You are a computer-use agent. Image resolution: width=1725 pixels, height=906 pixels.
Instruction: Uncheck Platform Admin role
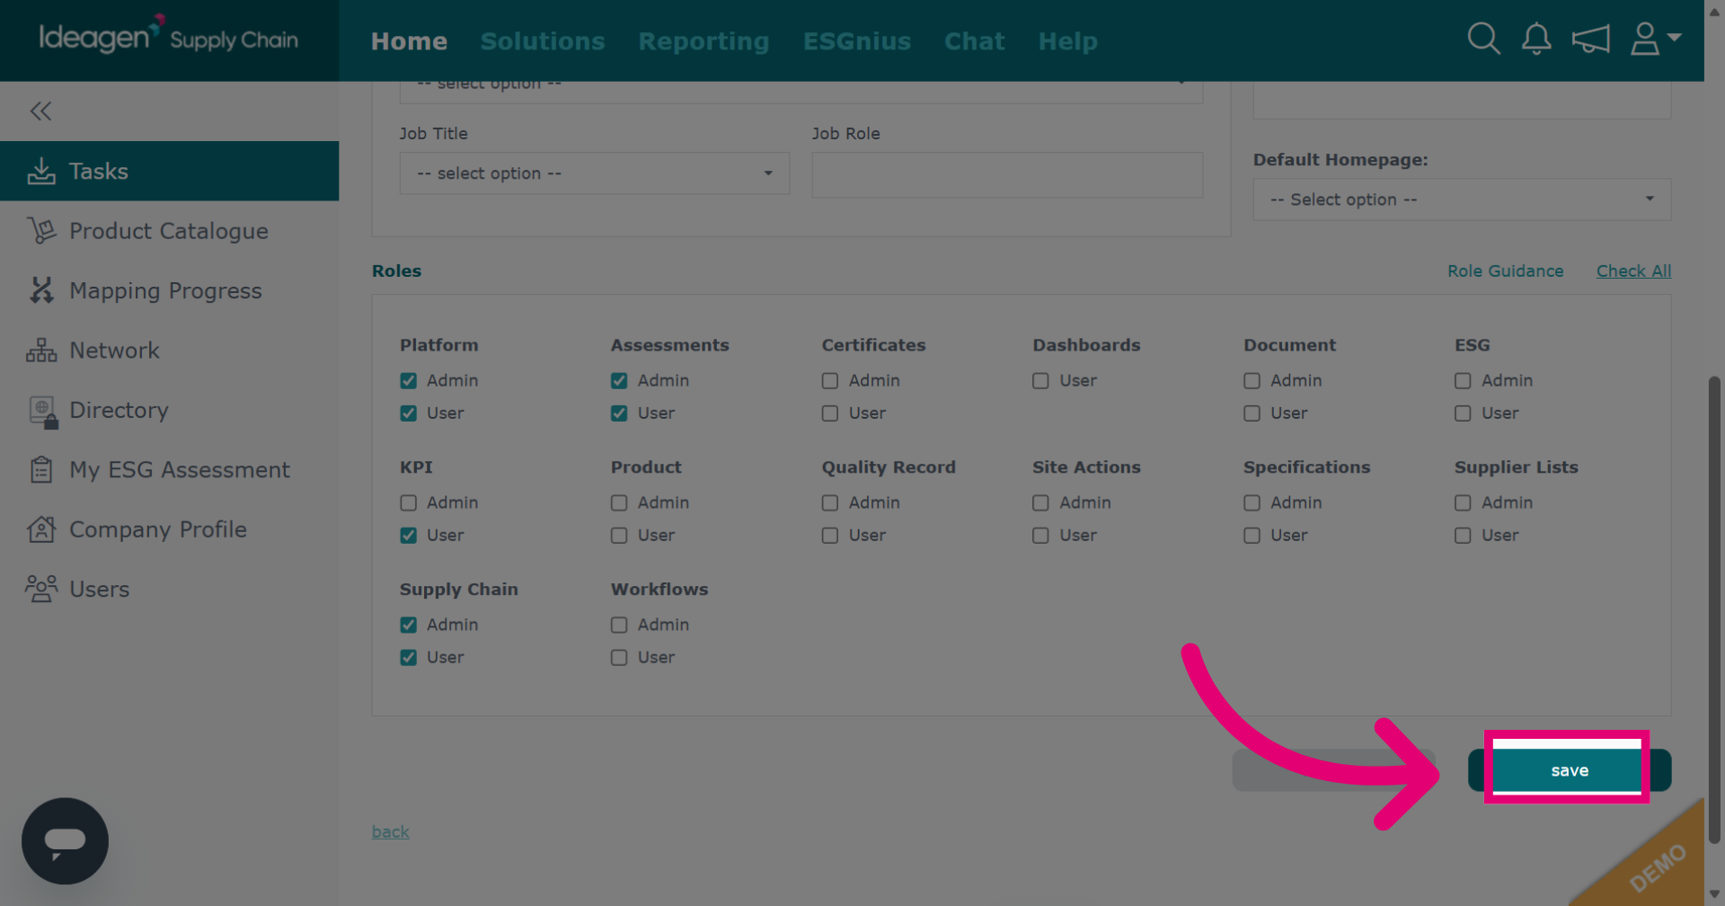[409, 381]
